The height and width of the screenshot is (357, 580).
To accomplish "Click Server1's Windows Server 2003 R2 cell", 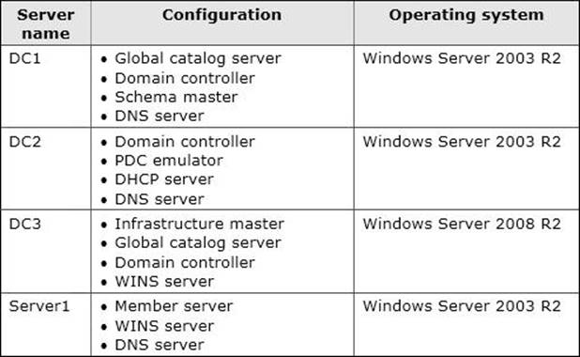I will [x=462, y=306].
